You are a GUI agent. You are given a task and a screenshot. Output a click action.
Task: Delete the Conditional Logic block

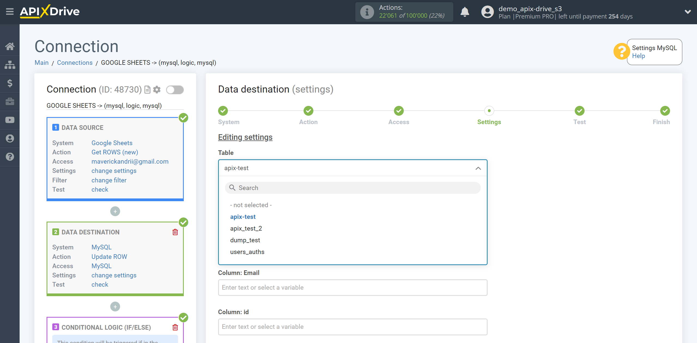pos(175,327)
